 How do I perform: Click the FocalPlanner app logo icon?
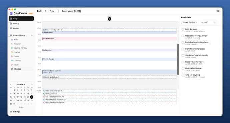tap(11, 13)
